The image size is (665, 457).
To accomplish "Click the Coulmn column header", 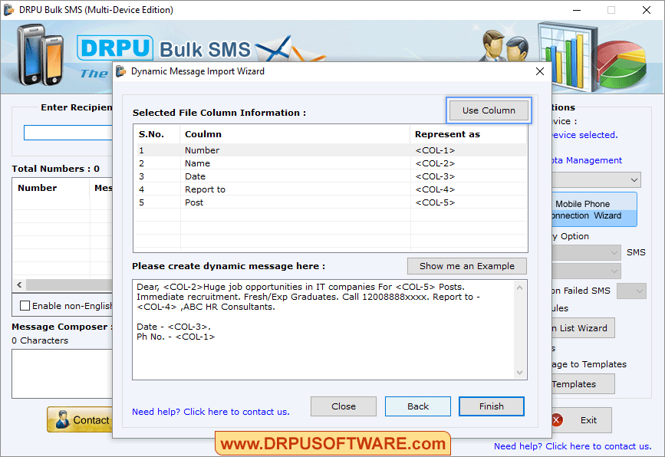I will coord(295,134).
